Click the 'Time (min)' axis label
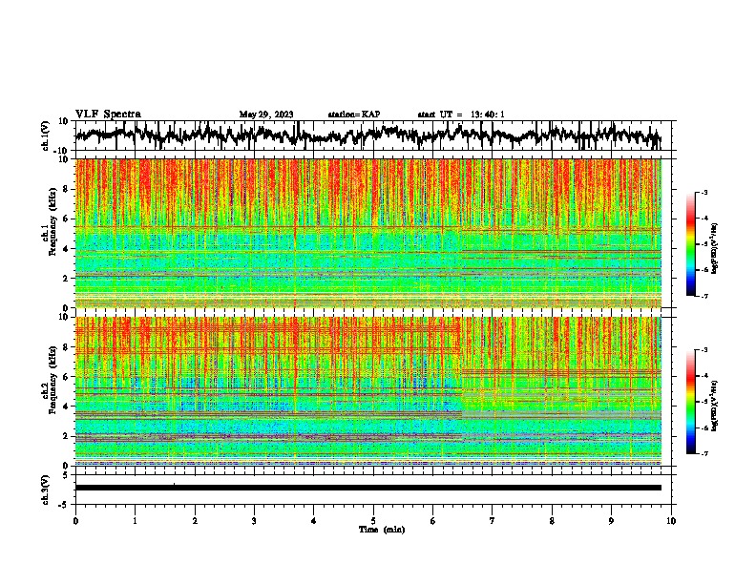The image size is (756, 584). [382, 530]
